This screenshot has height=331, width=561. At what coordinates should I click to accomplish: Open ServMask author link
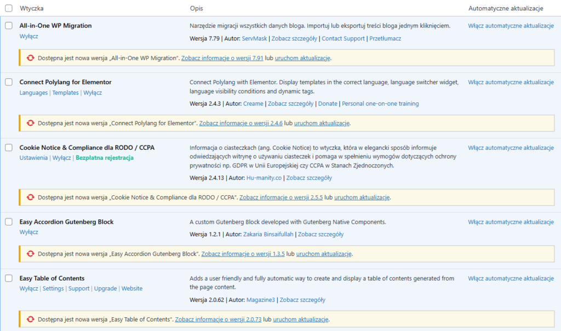pyautogui.click(x=255, y=38)
